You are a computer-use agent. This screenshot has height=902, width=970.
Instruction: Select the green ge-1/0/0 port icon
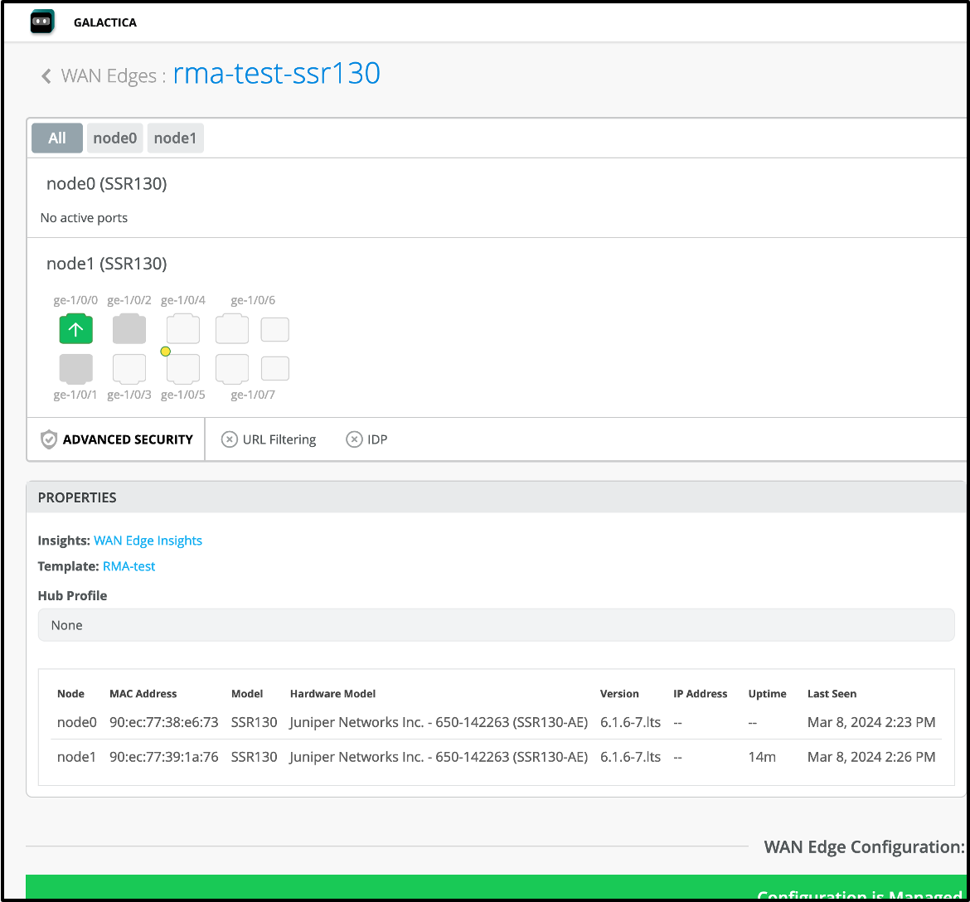tap(75, 329)
